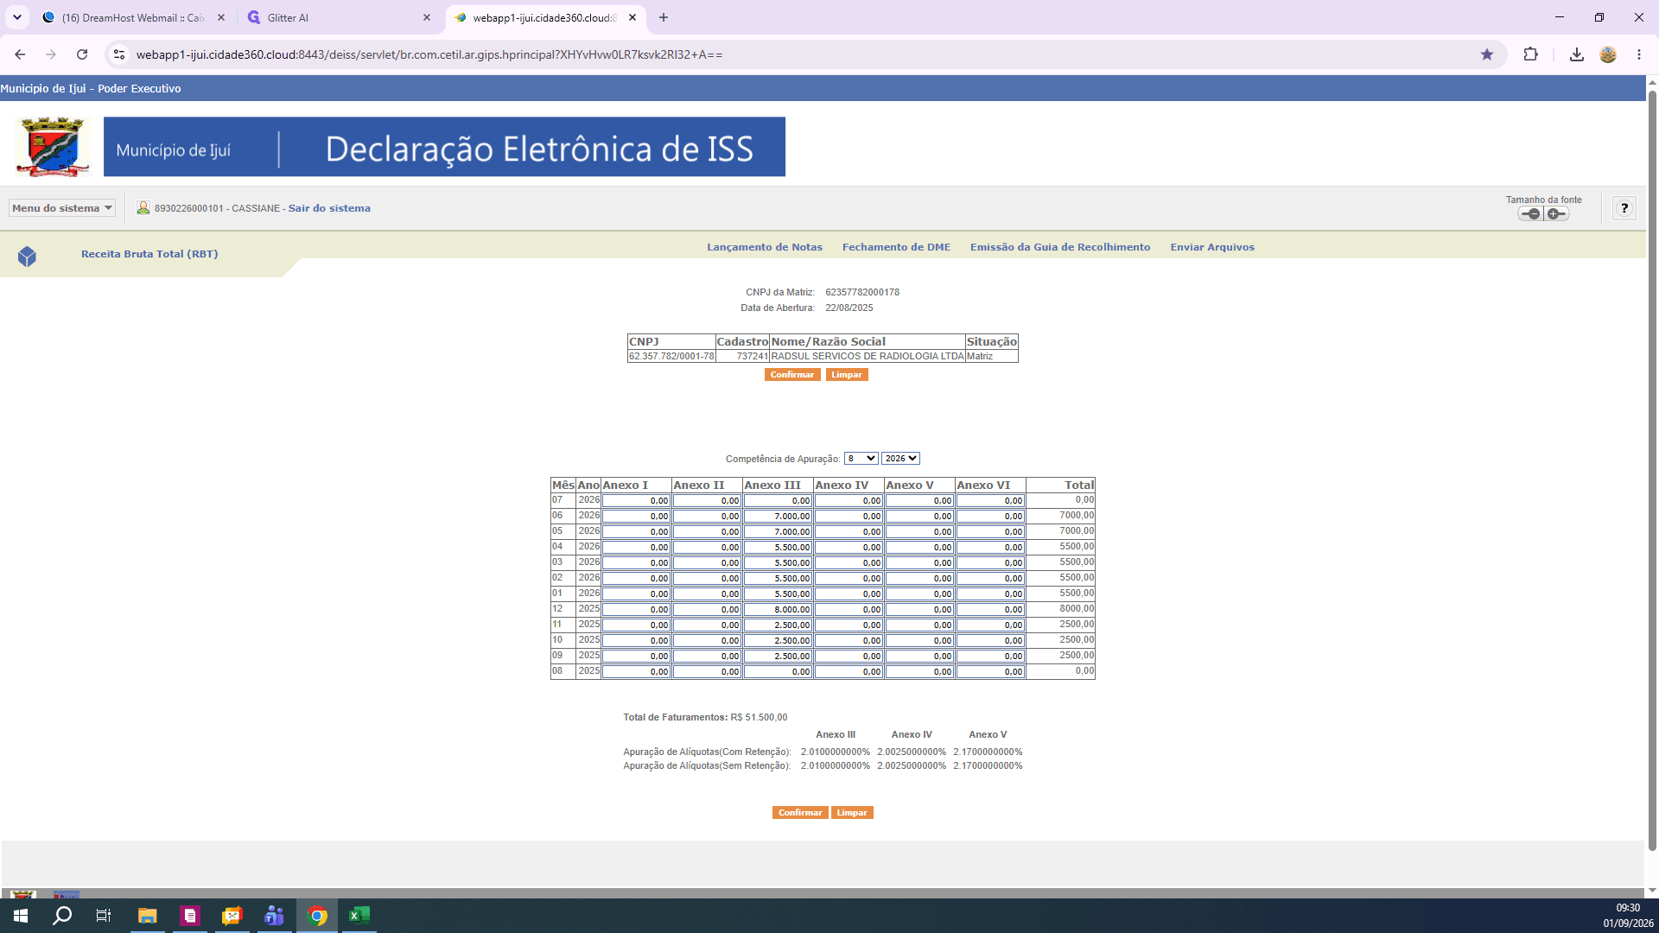Open the browser extensions puzzle icon
1659x933 pixels.
click(1530, 54)
